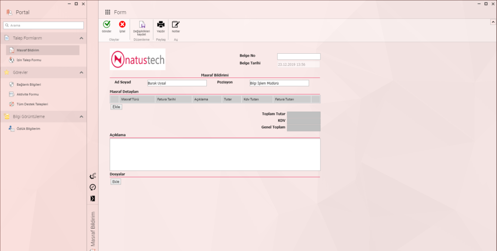Viewport: 497px width, 251px height.
Task: Click the Masraf Türü column header
Action: coord(137,99)
